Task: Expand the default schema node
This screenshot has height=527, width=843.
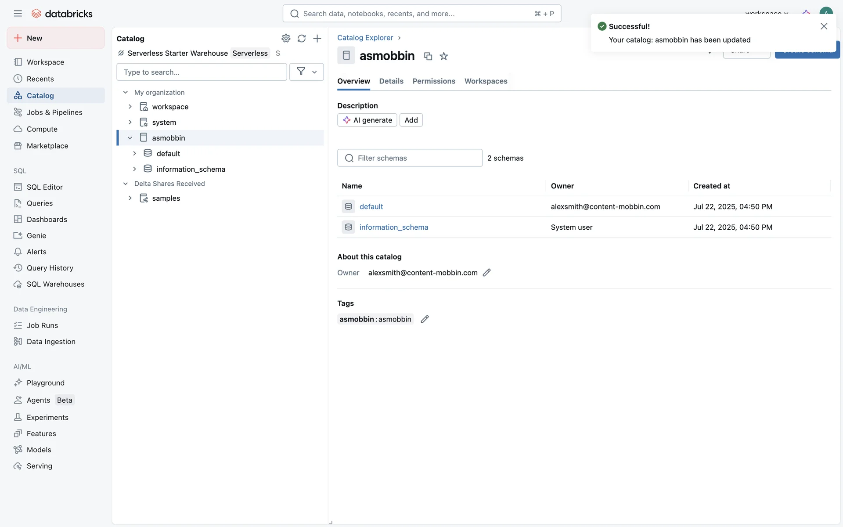Action: pyautogui.click(x=135, y=154)
